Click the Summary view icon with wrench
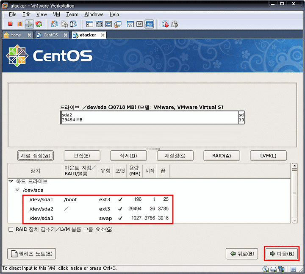305x274 pixels. pyautogui.click(x=130, y=24)
